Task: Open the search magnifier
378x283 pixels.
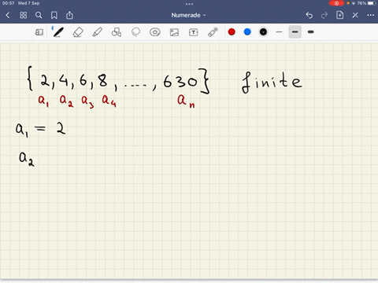Action: tap(39, 15)
